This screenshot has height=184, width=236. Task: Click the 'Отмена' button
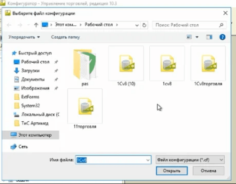click(x=208, y=171)
